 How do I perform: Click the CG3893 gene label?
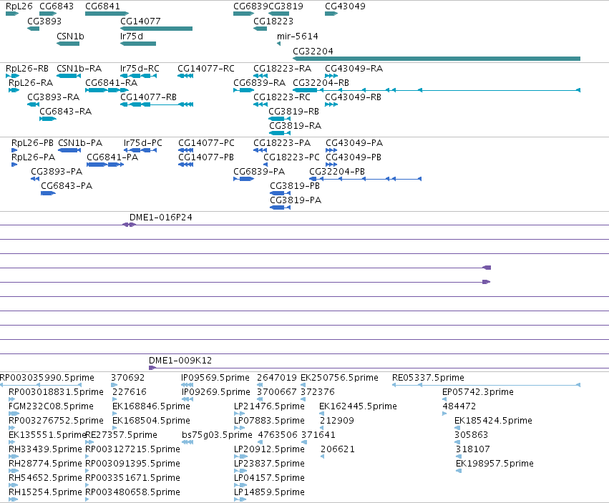pos(44,21)
